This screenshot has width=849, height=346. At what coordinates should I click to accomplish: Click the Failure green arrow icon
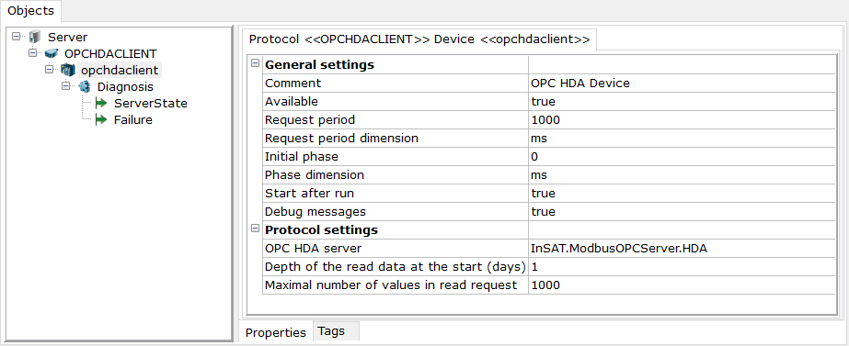pos(101,120)
